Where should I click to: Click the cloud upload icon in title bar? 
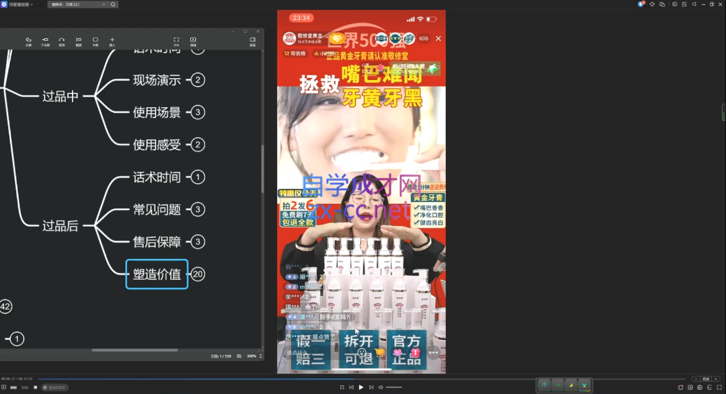click(x=652, y=4)
